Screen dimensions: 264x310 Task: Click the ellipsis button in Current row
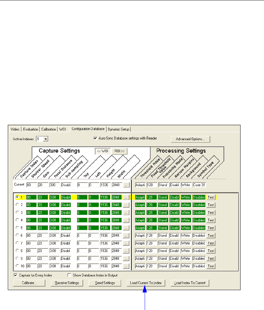pyautogui.click(x=126, y=185)
